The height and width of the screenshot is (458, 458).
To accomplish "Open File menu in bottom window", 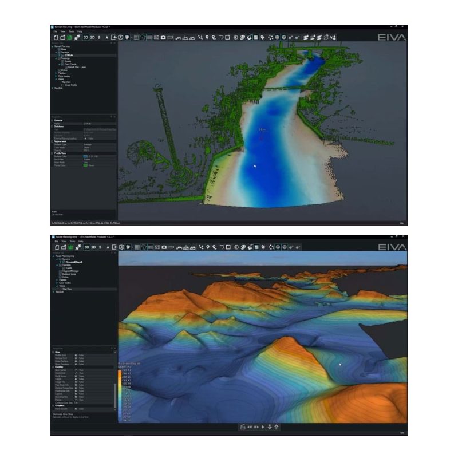I will (56, 242).
